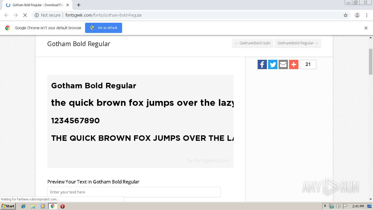Viewport: 373px width, 210px height.
Task: Open File Explorer from taskbar
Action: [33, 206]
